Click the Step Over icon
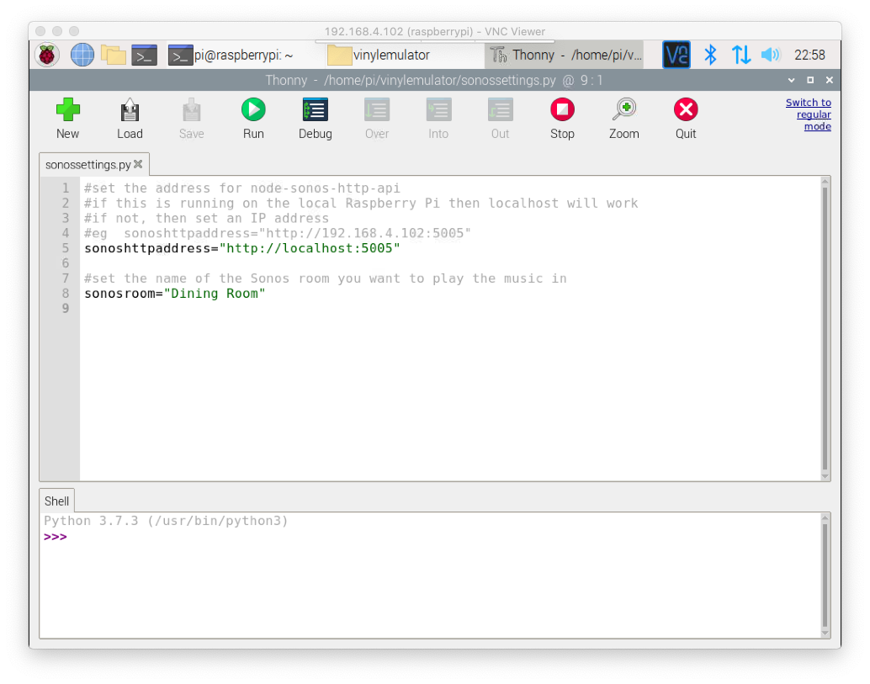The height and width of the screenshot is (684, 870). click(377, 110)
